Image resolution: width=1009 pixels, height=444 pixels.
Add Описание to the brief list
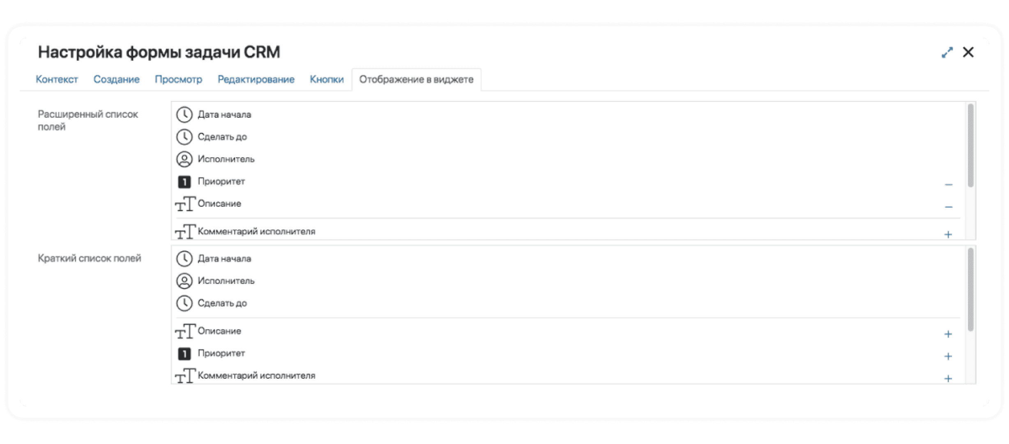coord(948,334)
